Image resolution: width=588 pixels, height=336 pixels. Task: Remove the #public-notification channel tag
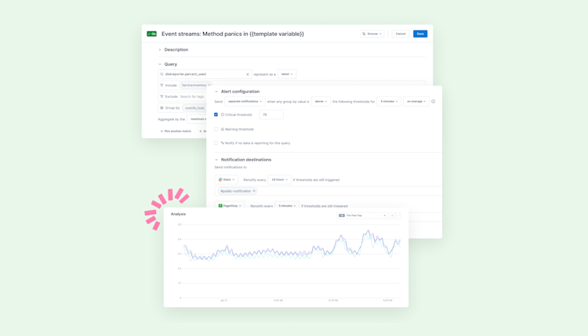point(254,191)
